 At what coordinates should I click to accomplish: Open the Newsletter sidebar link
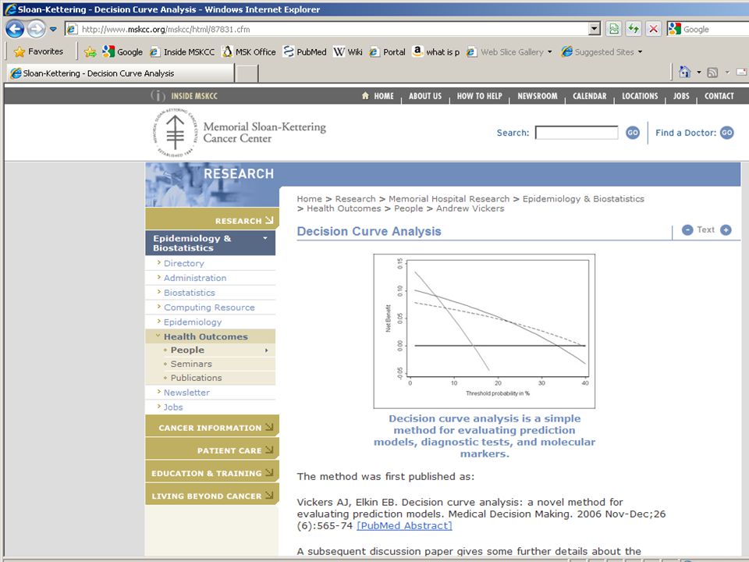coord(186,393)
